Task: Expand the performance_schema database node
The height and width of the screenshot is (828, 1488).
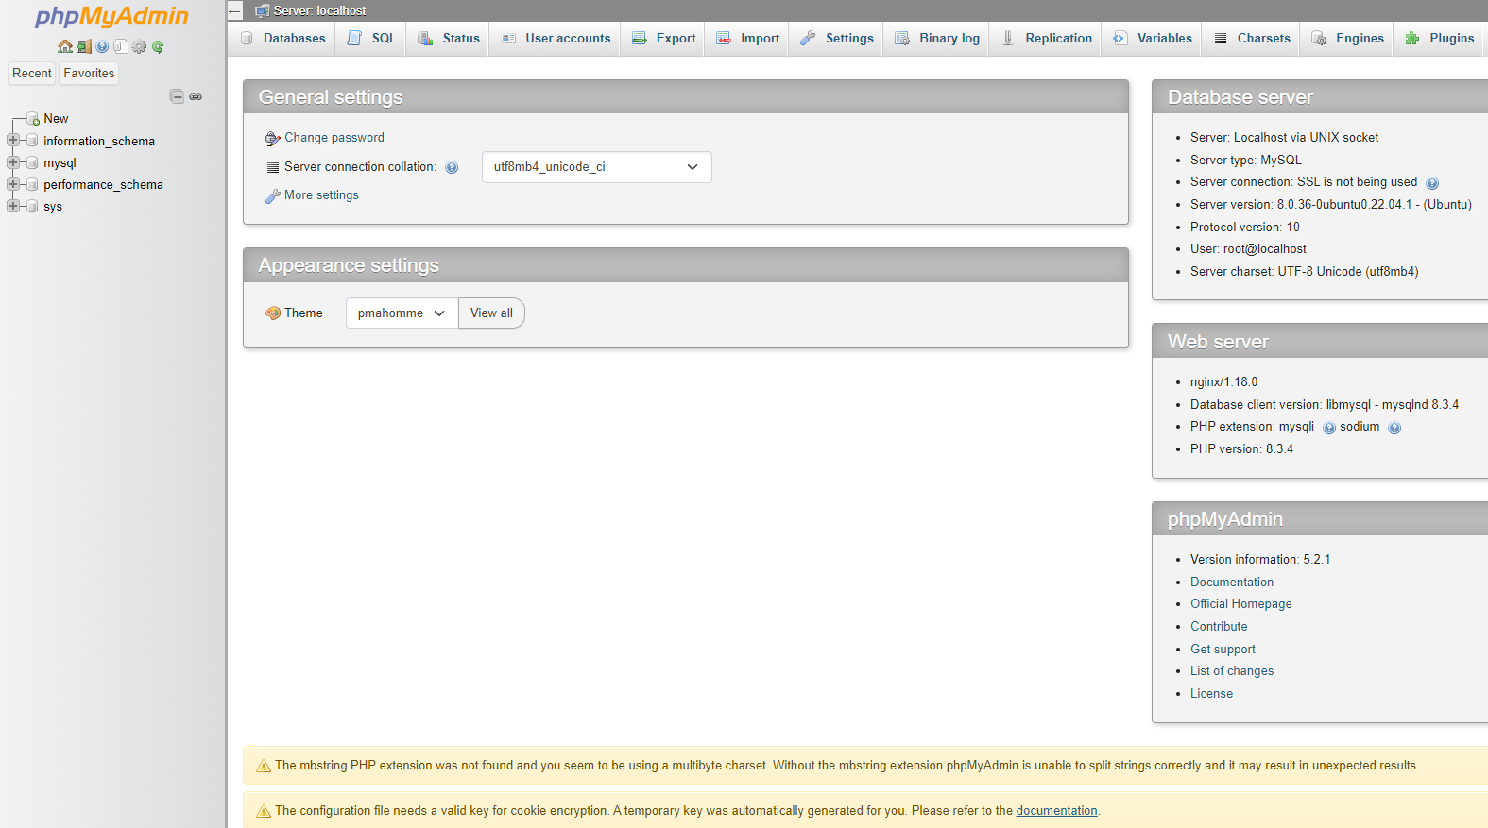Action: 13,183
